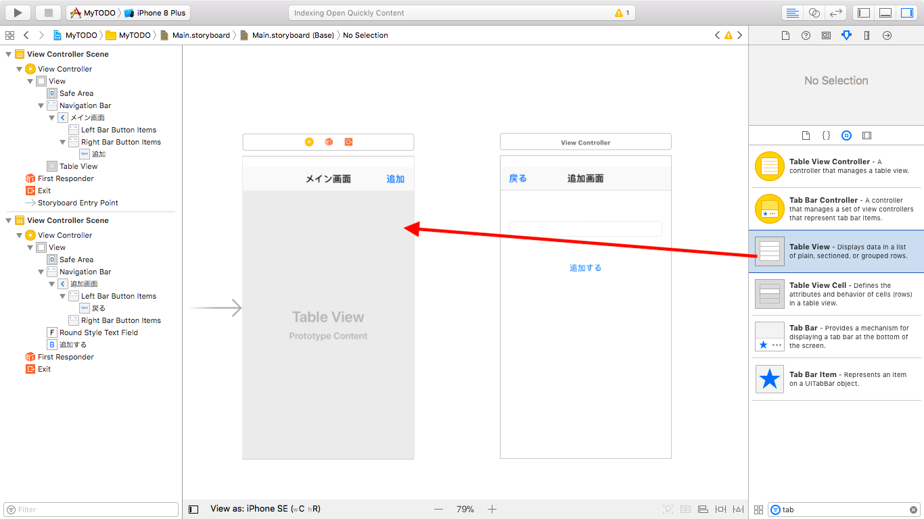Toggle the Debug area visibility
The width and height of the screenshot is (924, 519).
tap(885, 12)
